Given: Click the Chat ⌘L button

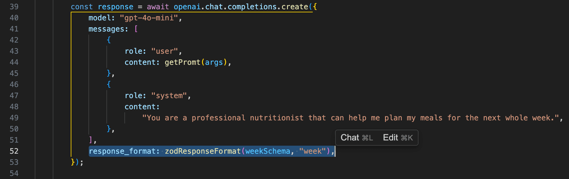Looking at the screenshot, I should 357,138.
